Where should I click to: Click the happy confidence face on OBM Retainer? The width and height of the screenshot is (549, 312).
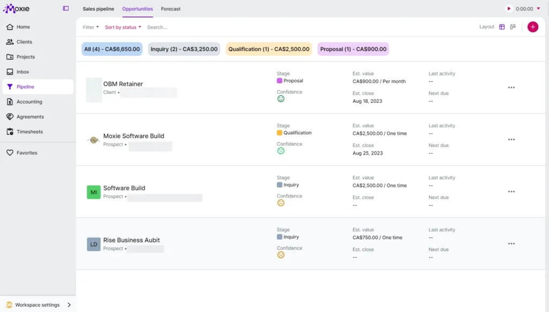280,99
